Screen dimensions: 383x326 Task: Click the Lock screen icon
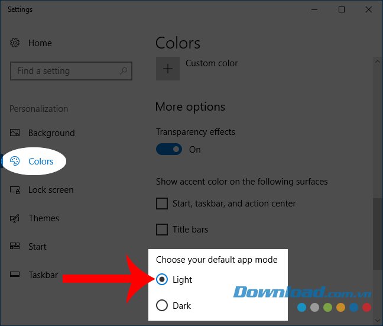15,190
